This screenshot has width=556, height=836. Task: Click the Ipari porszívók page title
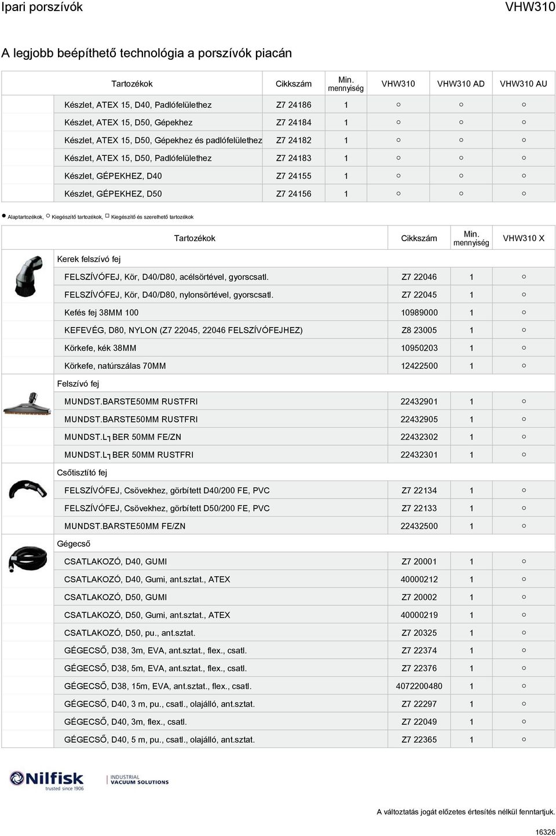click(x=42, y=8)
